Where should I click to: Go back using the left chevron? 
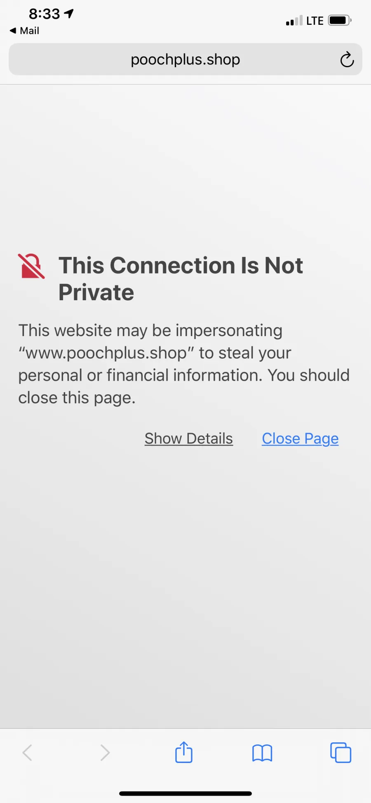(27, 753)
